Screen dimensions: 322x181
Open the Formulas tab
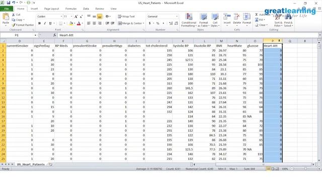pos(71,9)
